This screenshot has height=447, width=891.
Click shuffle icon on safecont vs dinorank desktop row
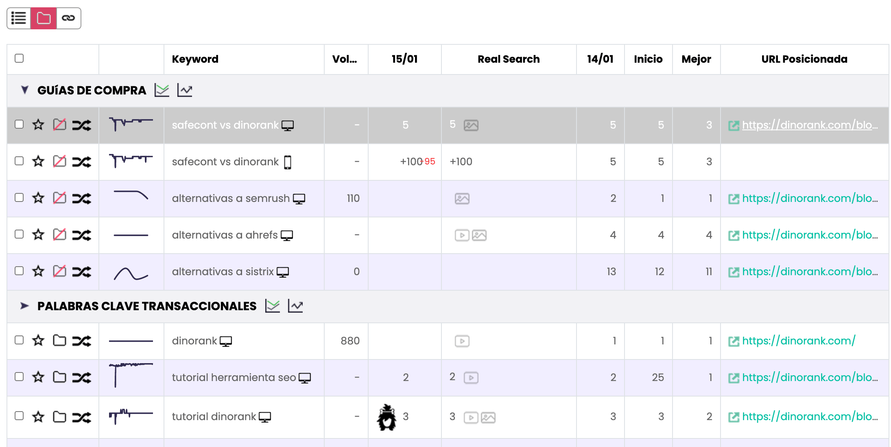click(x=82, y=125)
